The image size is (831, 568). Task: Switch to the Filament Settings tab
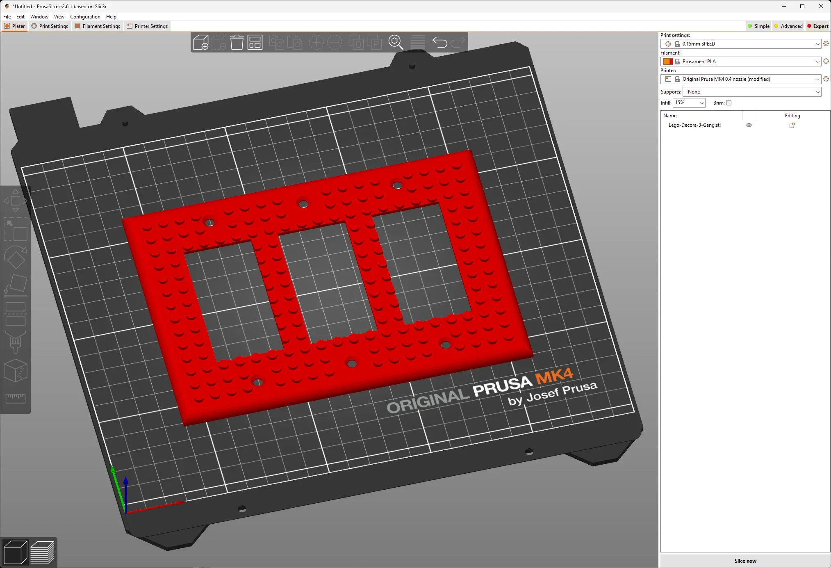point(98,26)
